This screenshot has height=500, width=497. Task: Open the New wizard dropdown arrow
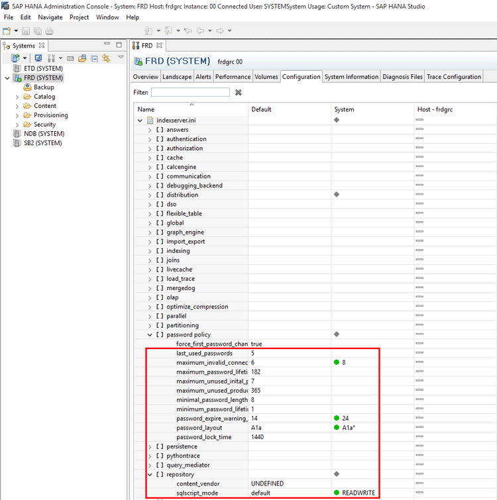click(16, 31)
